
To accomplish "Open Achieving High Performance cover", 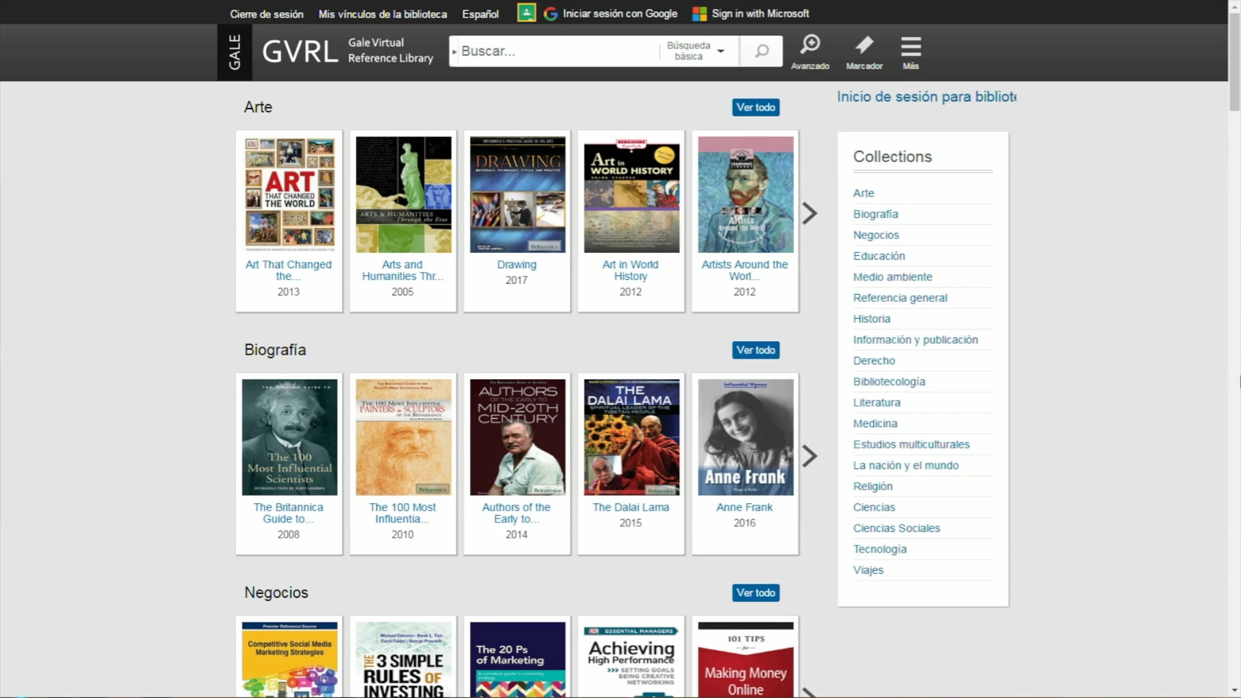I will pyautogui.click(x=631, y=660).
